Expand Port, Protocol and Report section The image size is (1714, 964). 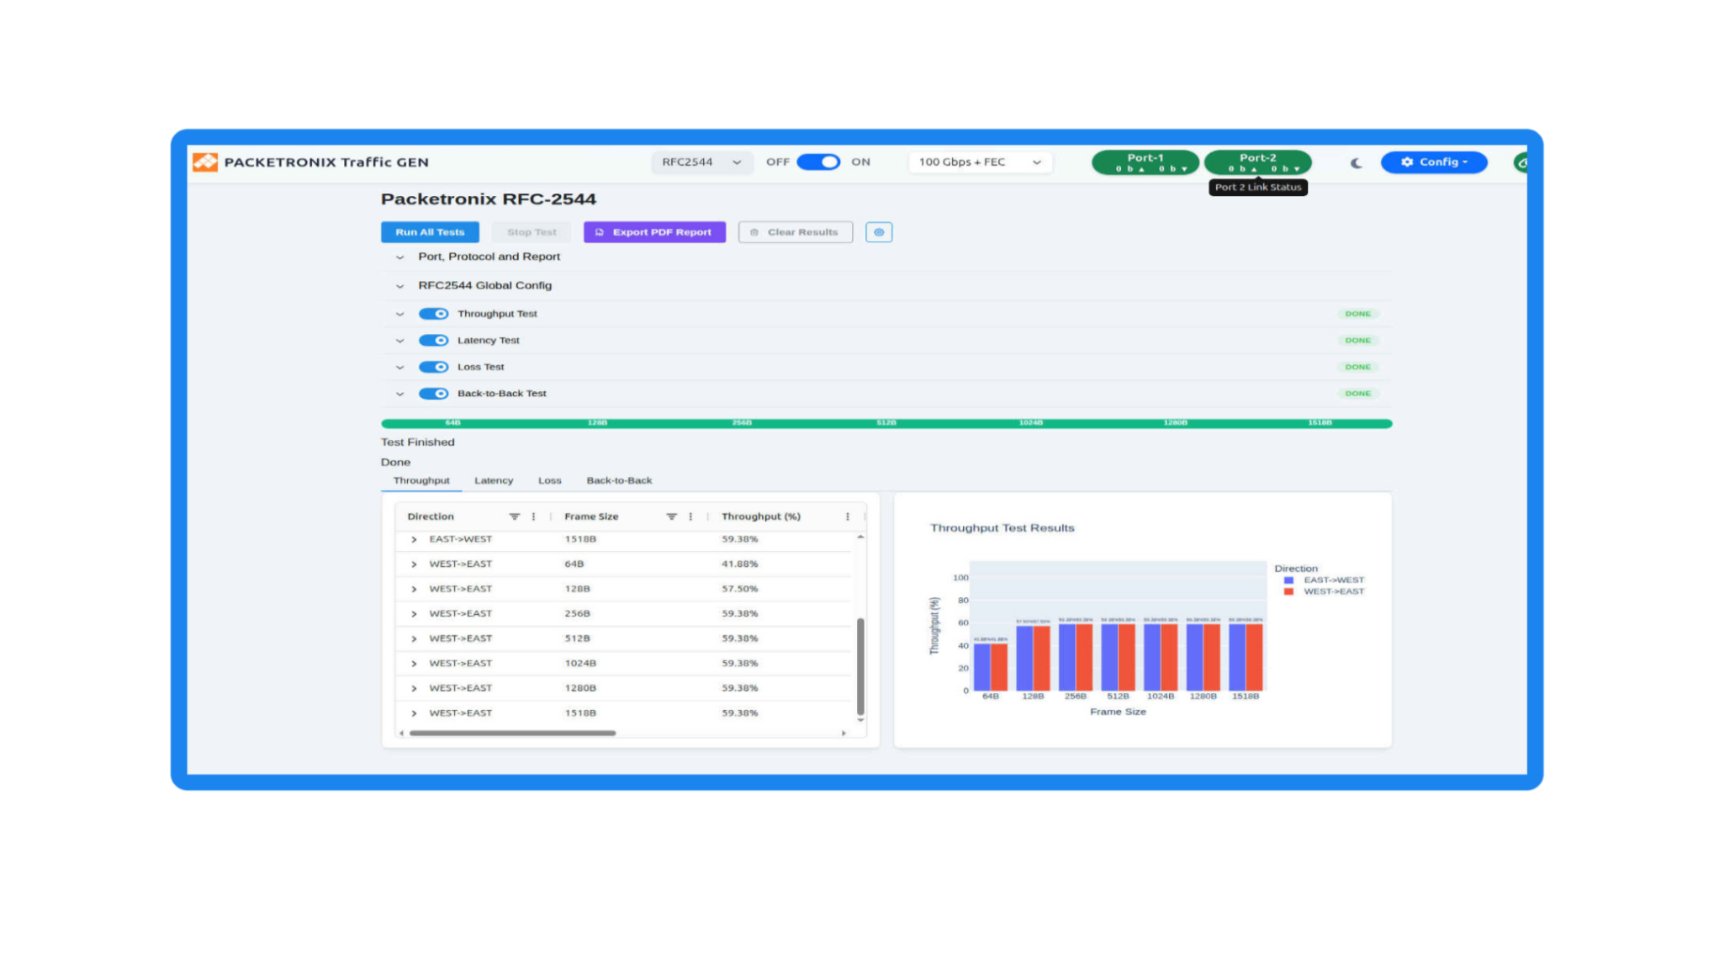coord(399,257)
